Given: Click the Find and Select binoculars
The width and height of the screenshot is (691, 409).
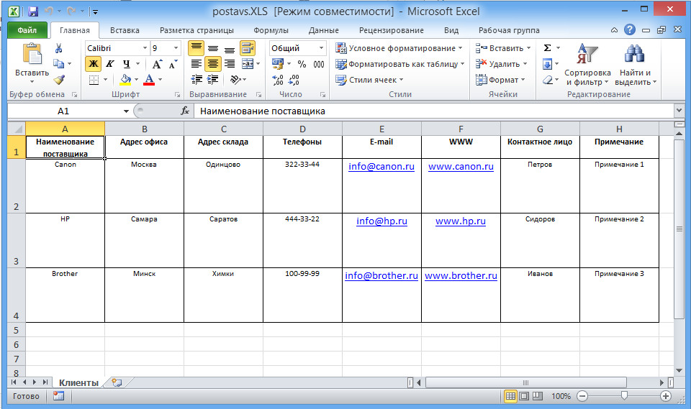Looking at the screenshot, I should click(x=634, y=65).
